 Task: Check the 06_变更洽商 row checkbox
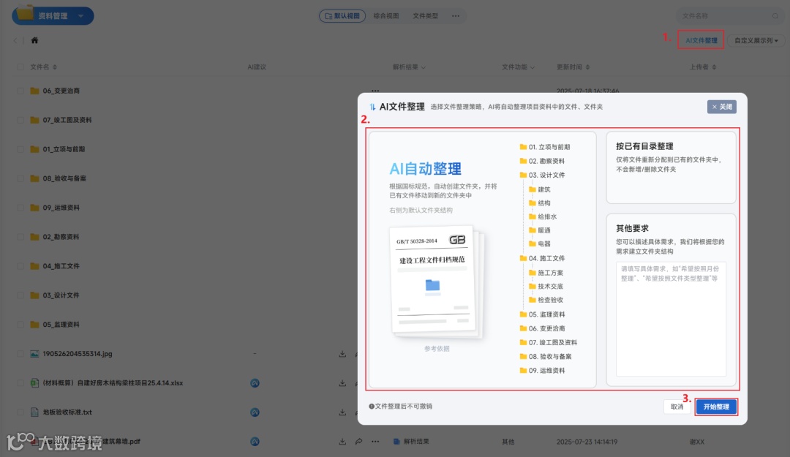[20, 91]
